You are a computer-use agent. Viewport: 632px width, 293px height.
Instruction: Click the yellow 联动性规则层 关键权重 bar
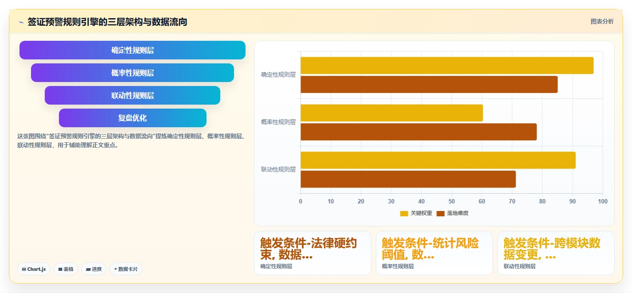point(438,160)
